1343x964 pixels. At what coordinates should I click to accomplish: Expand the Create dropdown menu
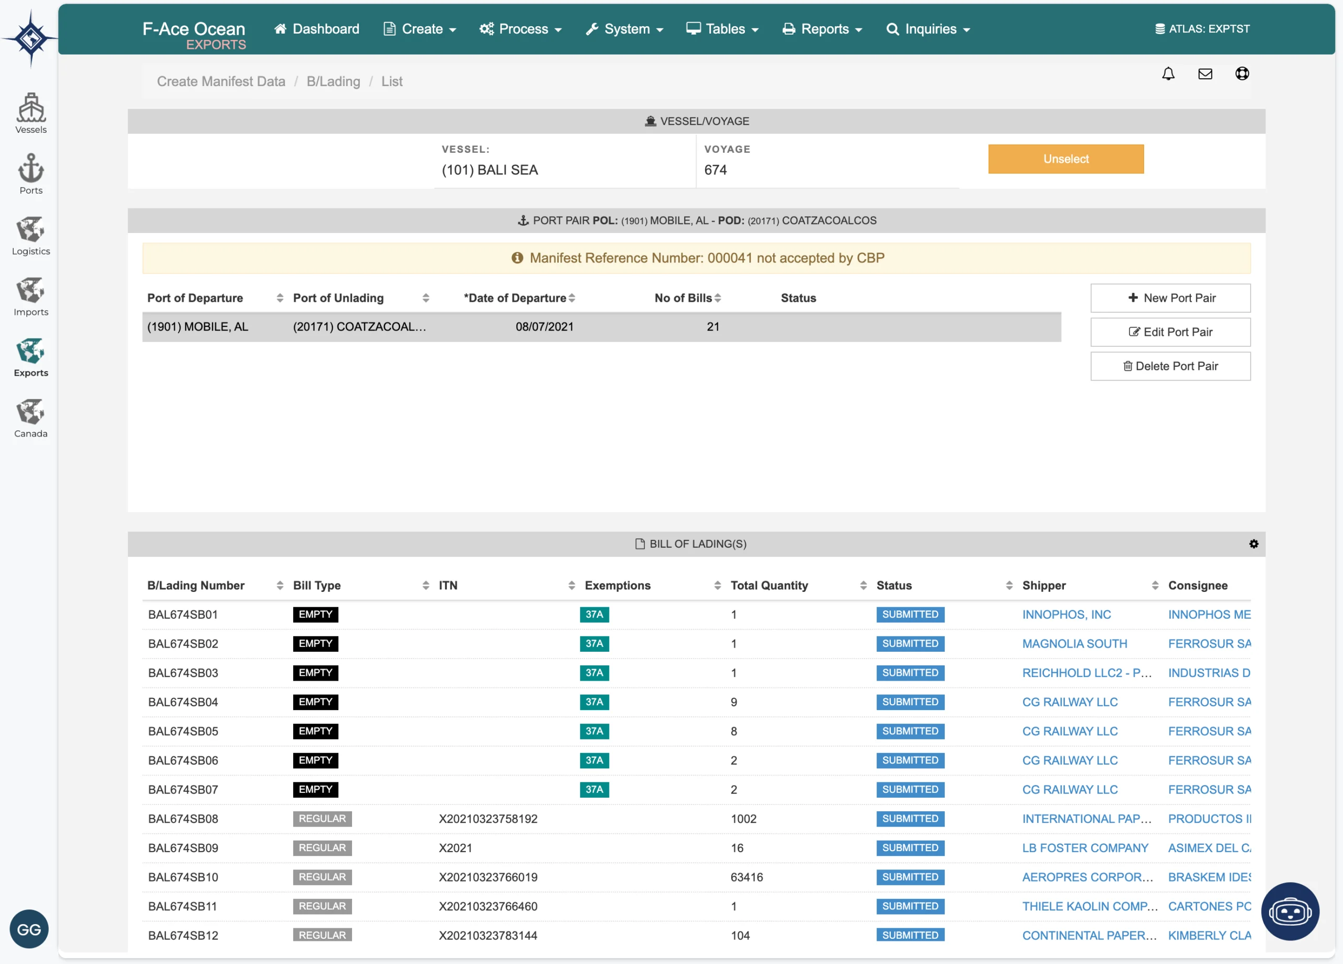pyautogui.click(x=420, y=29)
